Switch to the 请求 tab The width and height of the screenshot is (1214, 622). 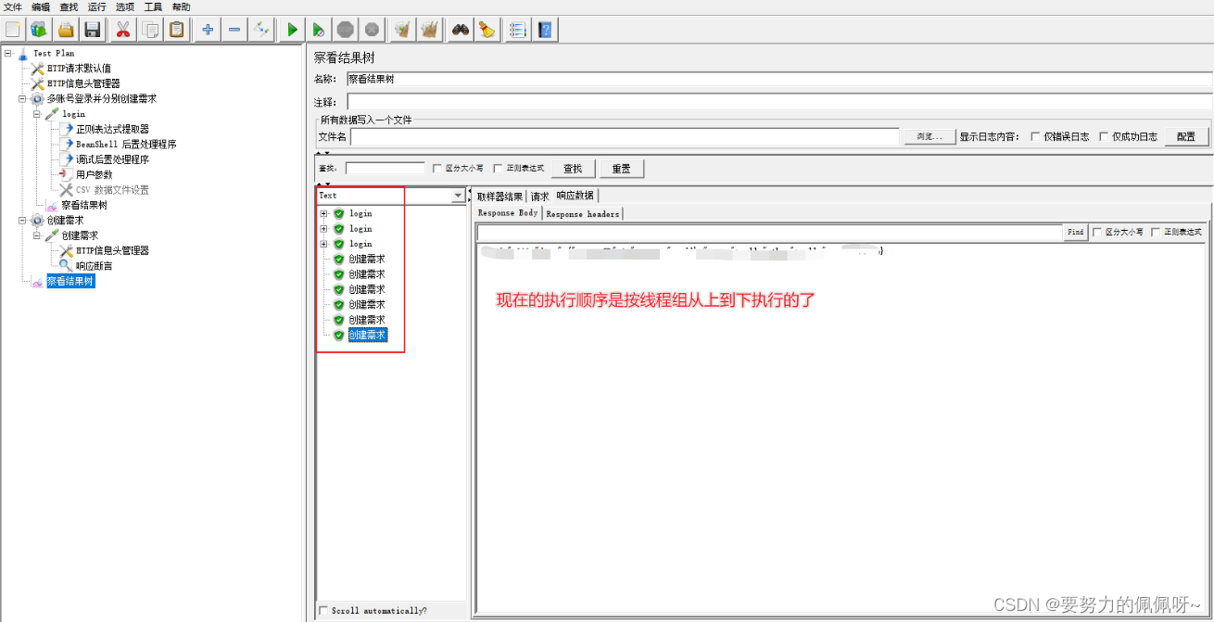(x=539, y=197)
